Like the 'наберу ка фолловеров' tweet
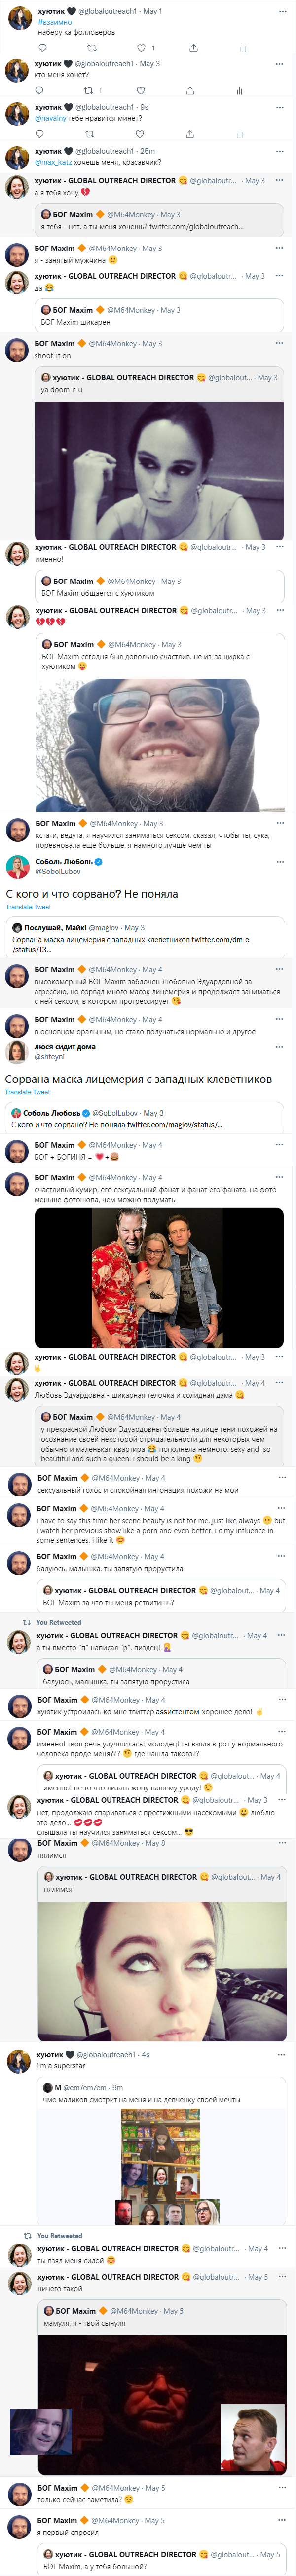 [141, 48]
